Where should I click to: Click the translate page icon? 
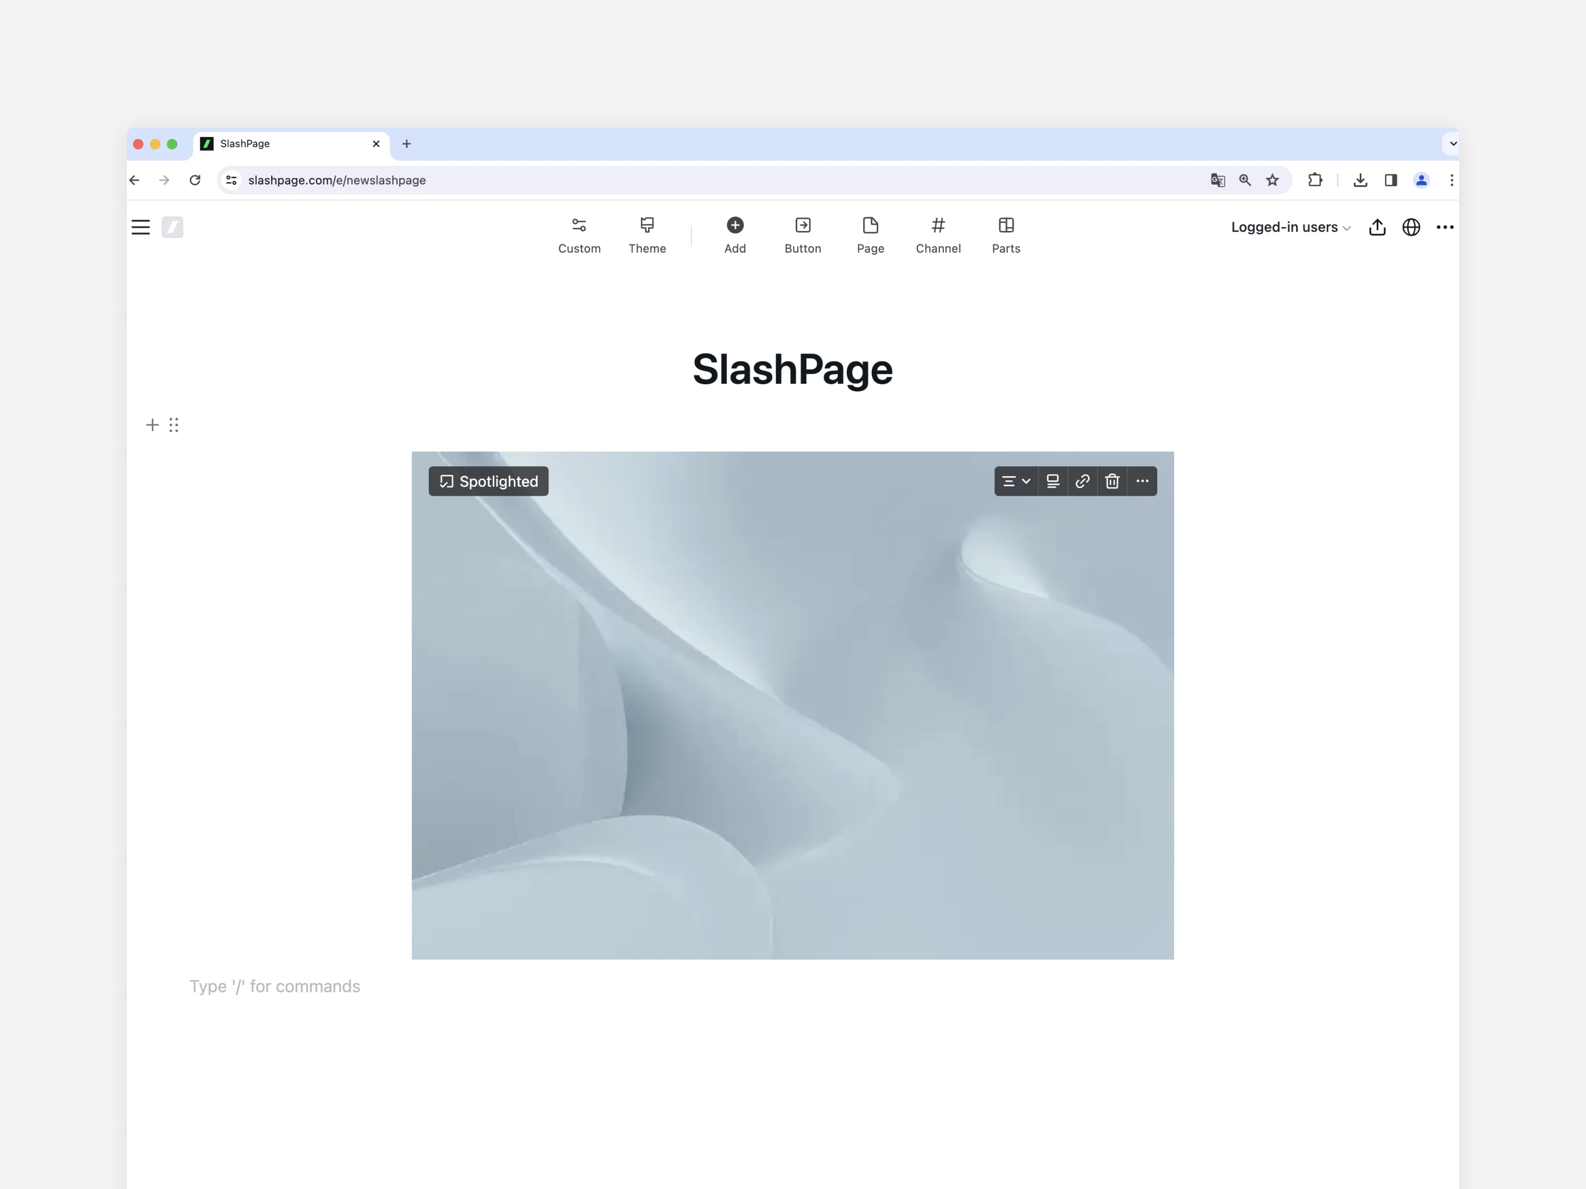(x=1218, y=180)
